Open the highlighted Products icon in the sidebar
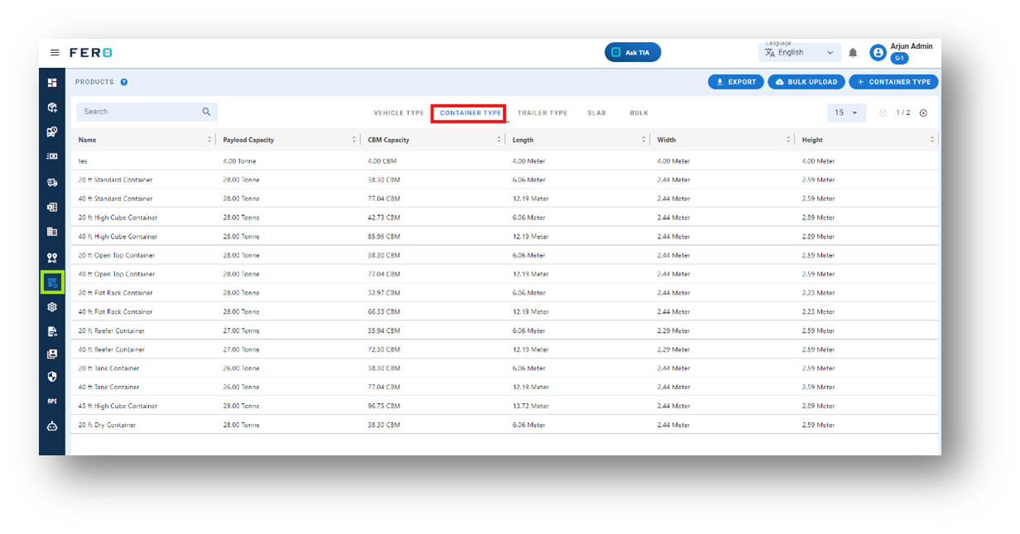The height and width of the screenshot is (534, 1020). pos(52,282)
